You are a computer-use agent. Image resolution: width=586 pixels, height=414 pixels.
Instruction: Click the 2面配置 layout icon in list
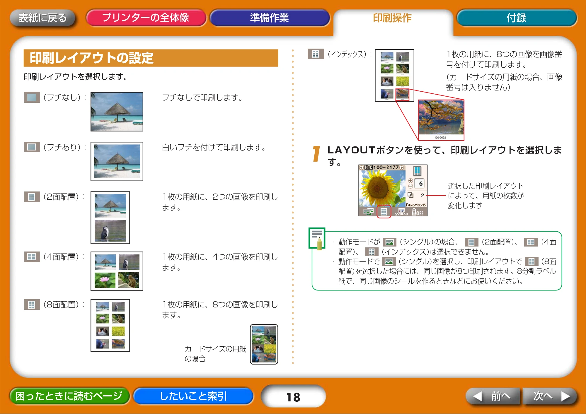click(x=32, y=197)
